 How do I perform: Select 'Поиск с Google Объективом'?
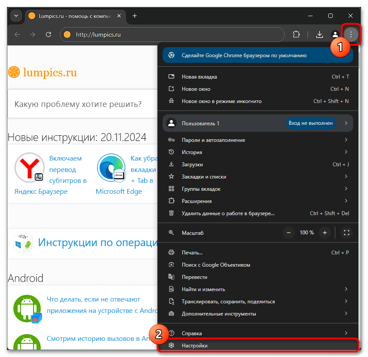[x=258, y=265]
